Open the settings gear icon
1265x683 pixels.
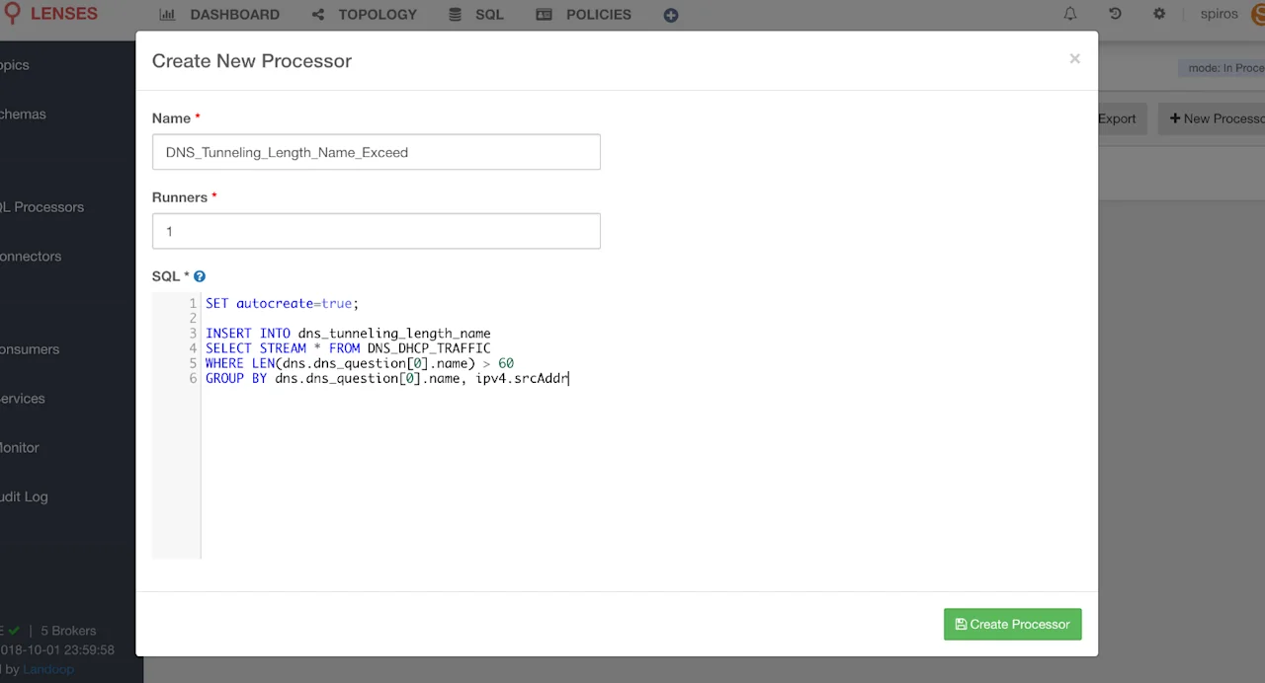[1159, 14]
